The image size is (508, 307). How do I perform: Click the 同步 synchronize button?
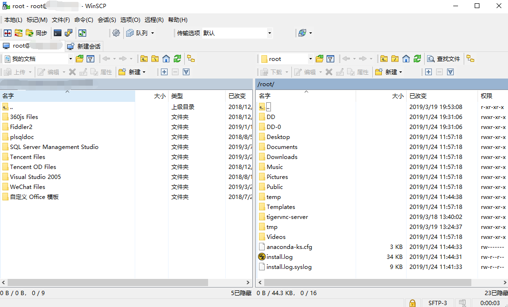tap(37, 33)
